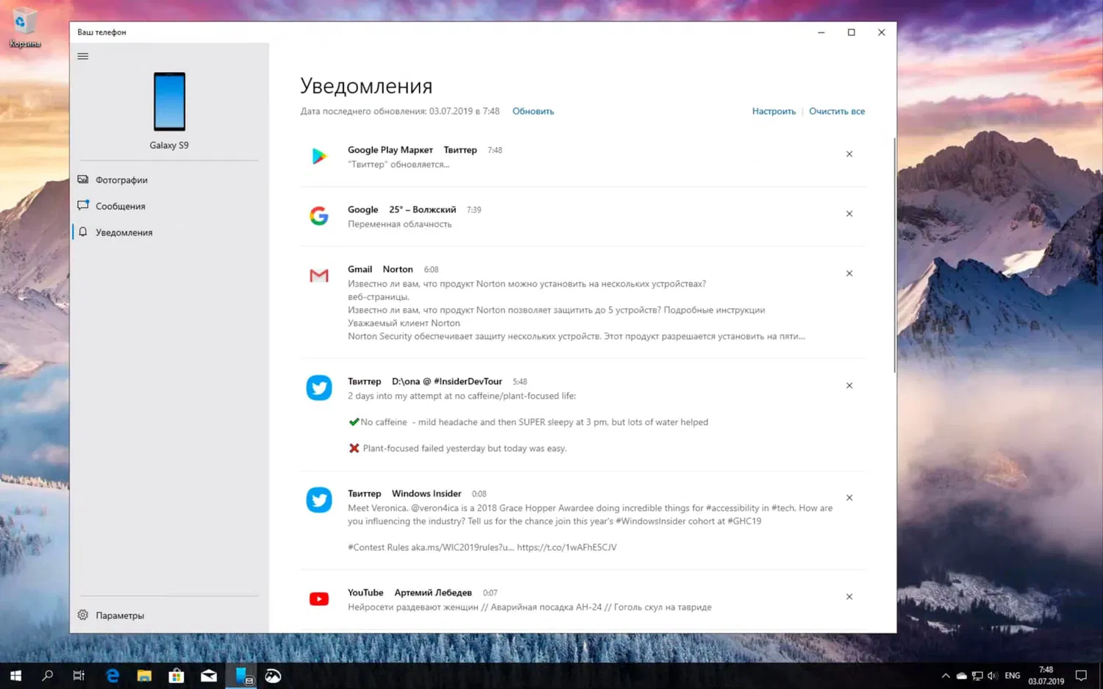Screen dimensions: 1103x689
Task: Click Очистить все to clear notifications
Action: point(837,111)
